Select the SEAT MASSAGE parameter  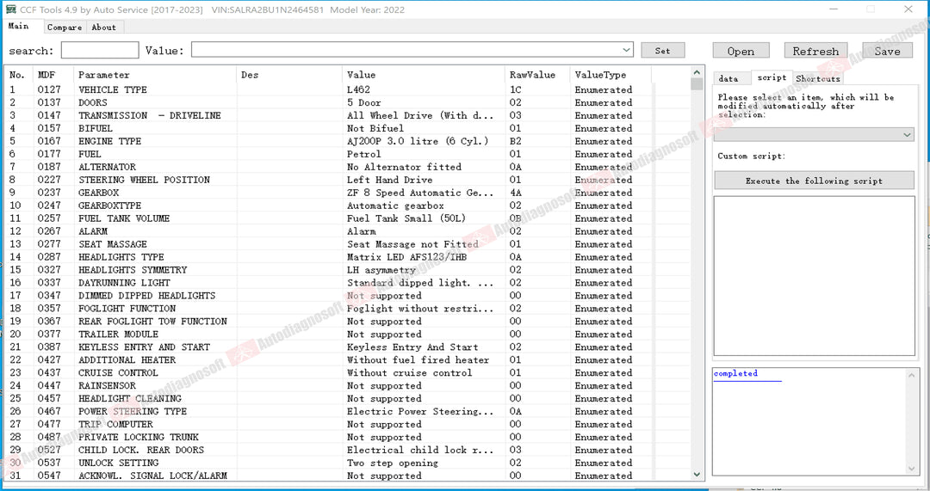[x=113, y=244]
